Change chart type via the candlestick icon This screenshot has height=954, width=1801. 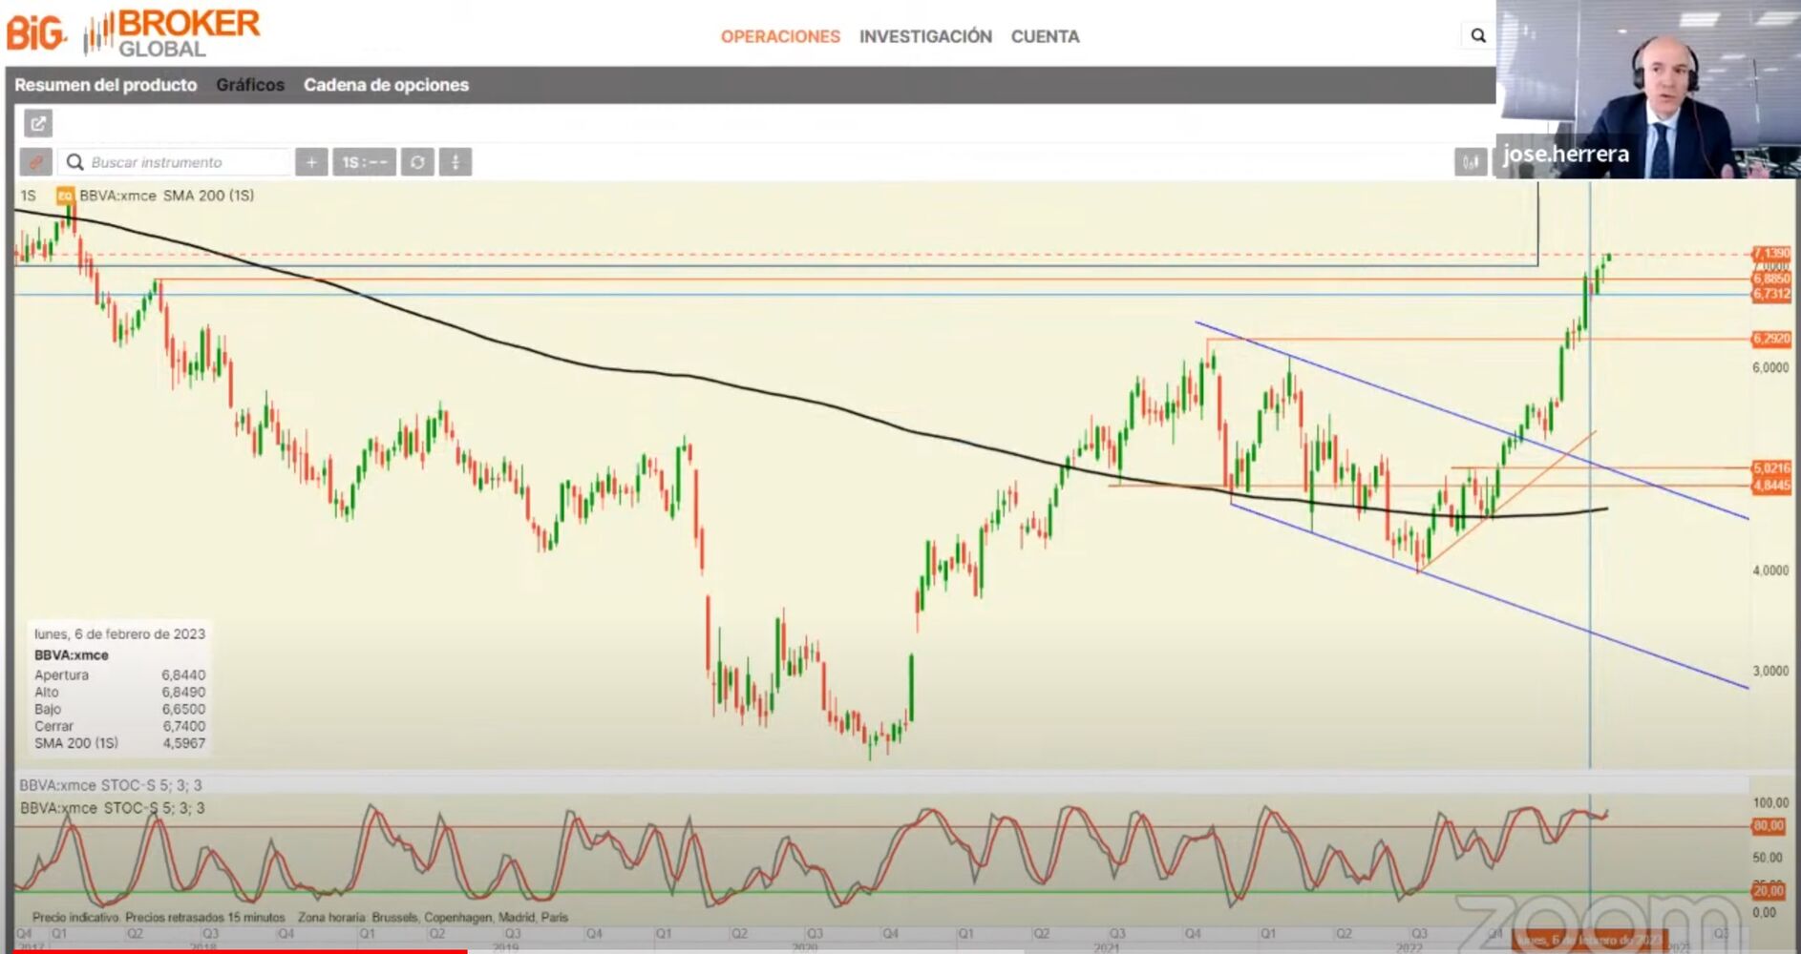(x=1471, y=162)
